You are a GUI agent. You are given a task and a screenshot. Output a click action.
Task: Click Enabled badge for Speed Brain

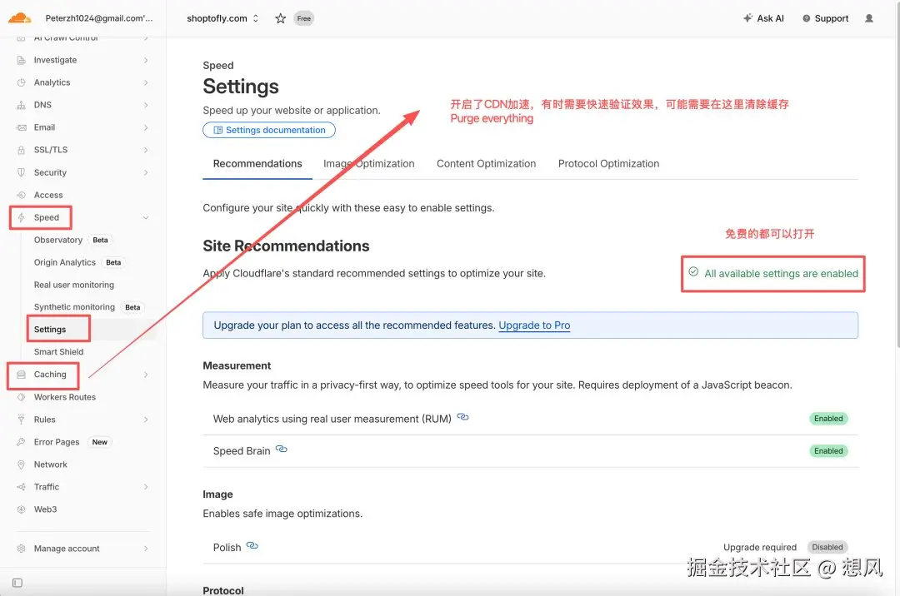click(x=828, y=451)
